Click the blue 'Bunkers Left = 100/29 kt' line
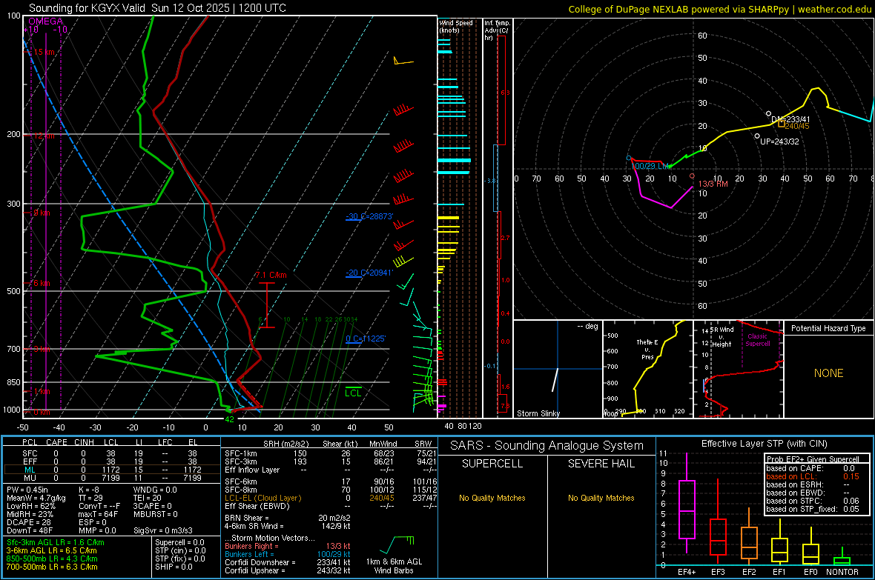Screen dimensions: 875x580 coord(288,554)
